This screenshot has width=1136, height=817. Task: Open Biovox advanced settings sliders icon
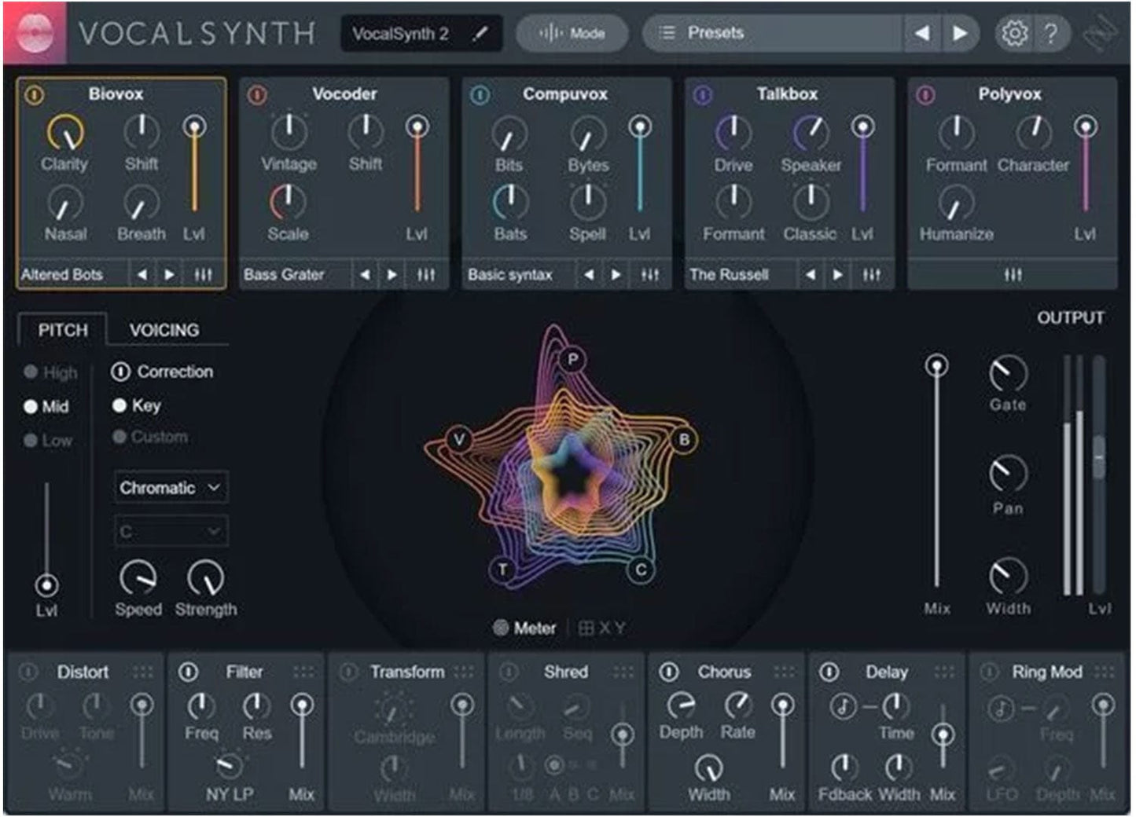coord(203,275)
